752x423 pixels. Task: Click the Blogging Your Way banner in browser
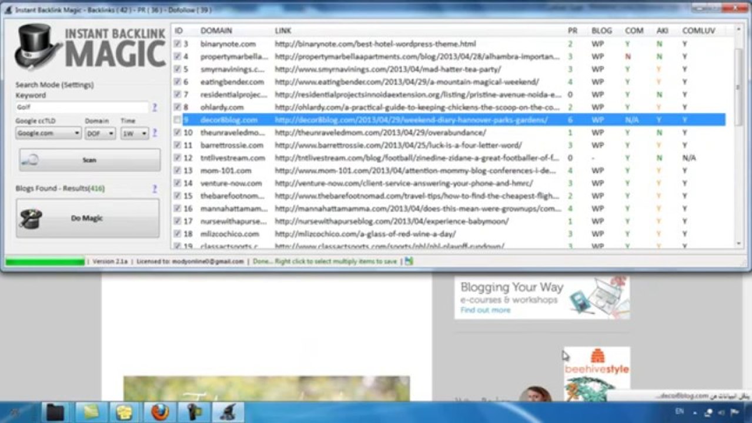coord(542,297)
